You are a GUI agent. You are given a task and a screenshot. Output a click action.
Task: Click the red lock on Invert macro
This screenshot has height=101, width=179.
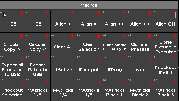(x=149, y=59)
